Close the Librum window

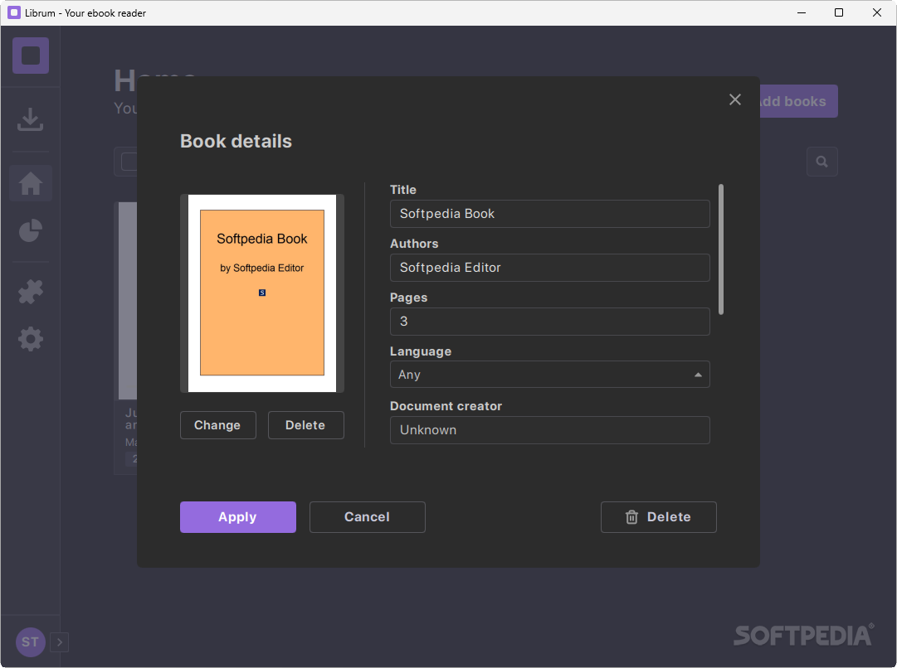coord(876,12)
